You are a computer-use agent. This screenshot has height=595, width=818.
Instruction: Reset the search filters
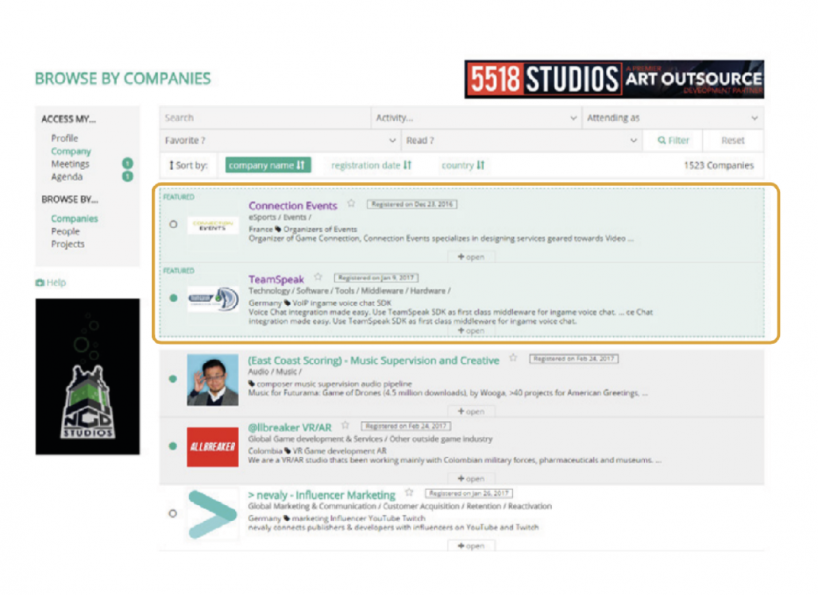732,141
